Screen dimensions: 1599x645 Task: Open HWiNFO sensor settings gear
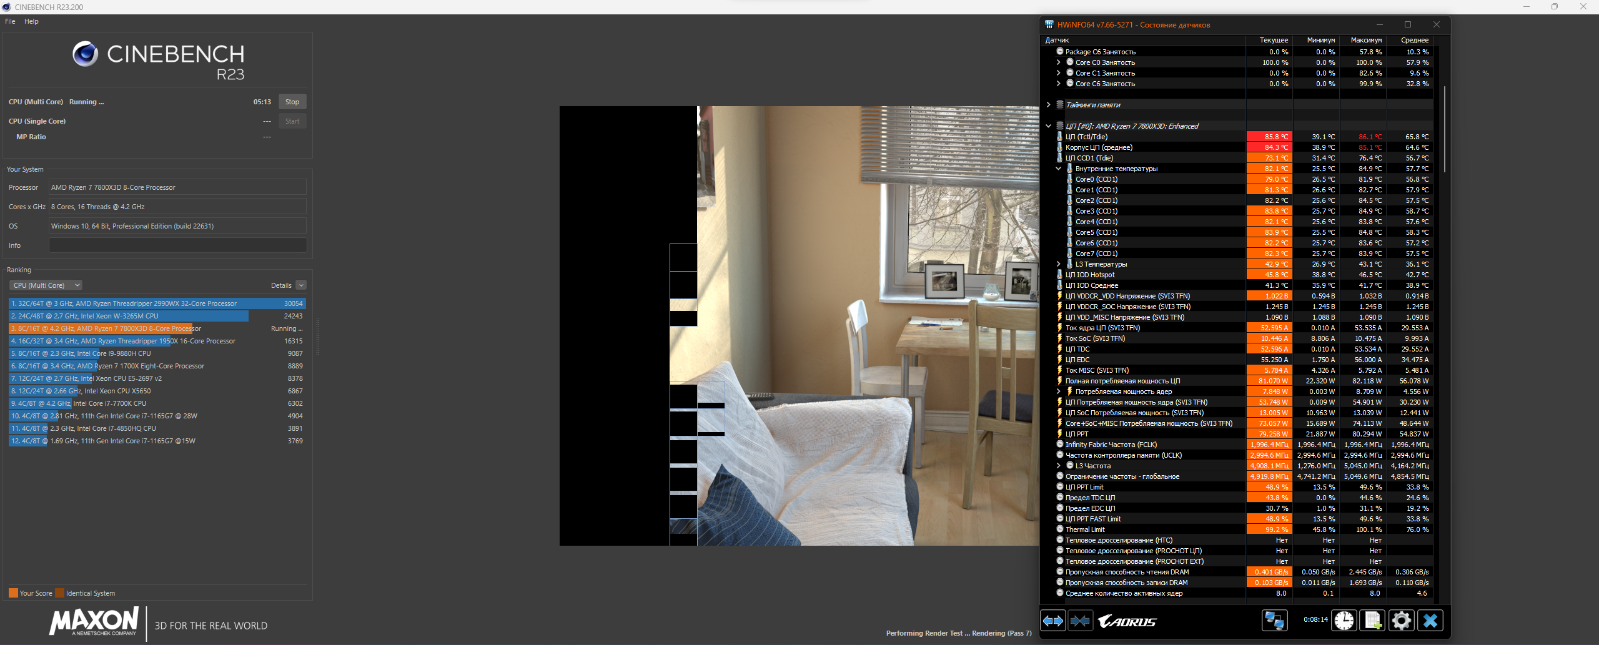click(x=1401, y=621)
